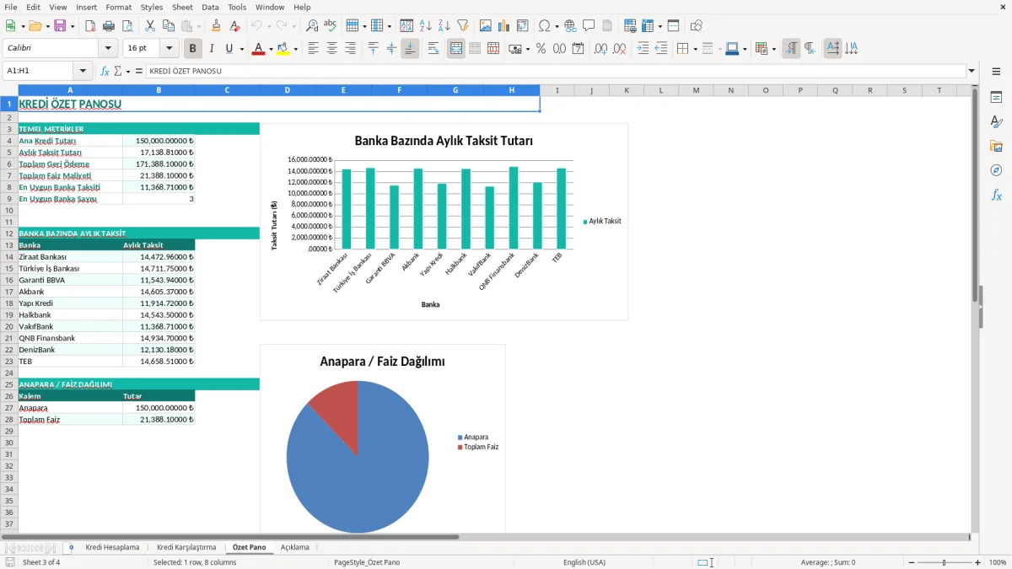
Task: Click Sort Ascending icon
Action: (426, 26)
